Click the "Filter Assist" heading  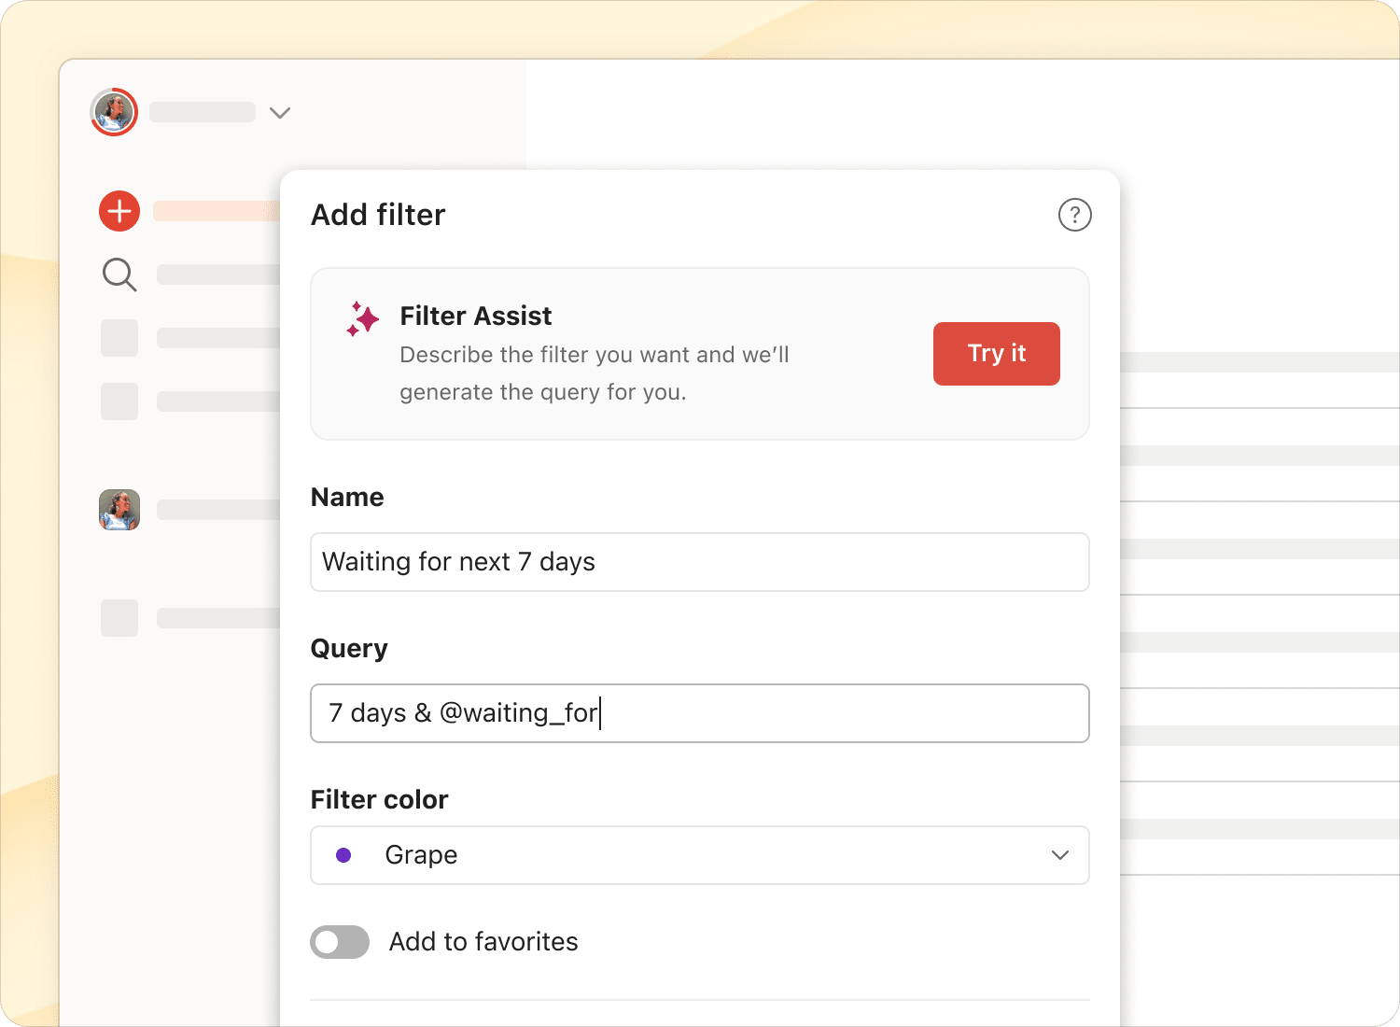[475, 317]
